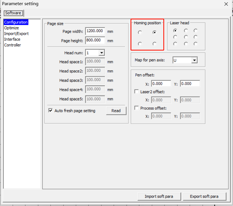Image resolution: width=233 pixels, height=206 pixels.
Task: Select bottom-right Homing position radio
Action: [154, 44]
